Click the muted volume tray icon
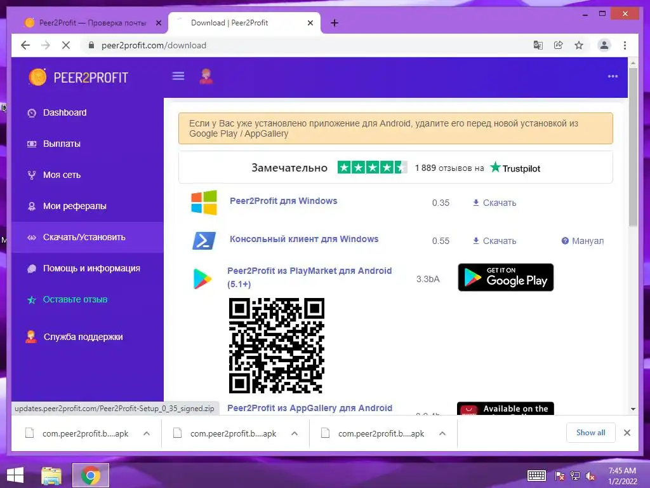This screenshot has width=650, height=488. pos(590,476)
